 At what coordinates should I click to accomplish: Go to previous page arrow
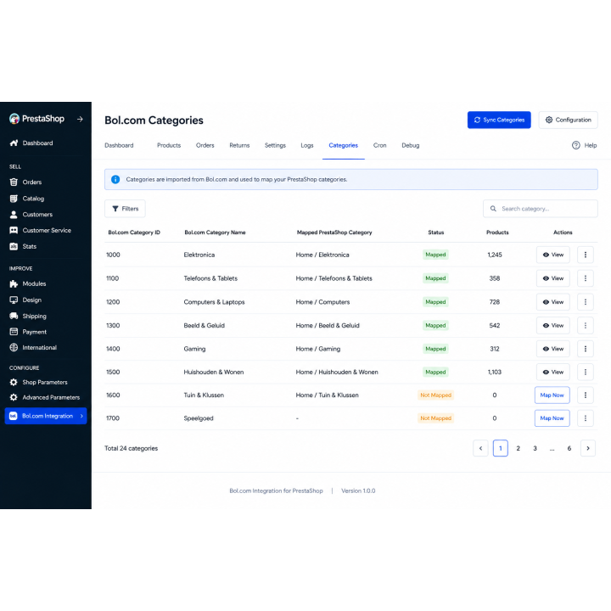pyautogui.click(x=480, y=448)
